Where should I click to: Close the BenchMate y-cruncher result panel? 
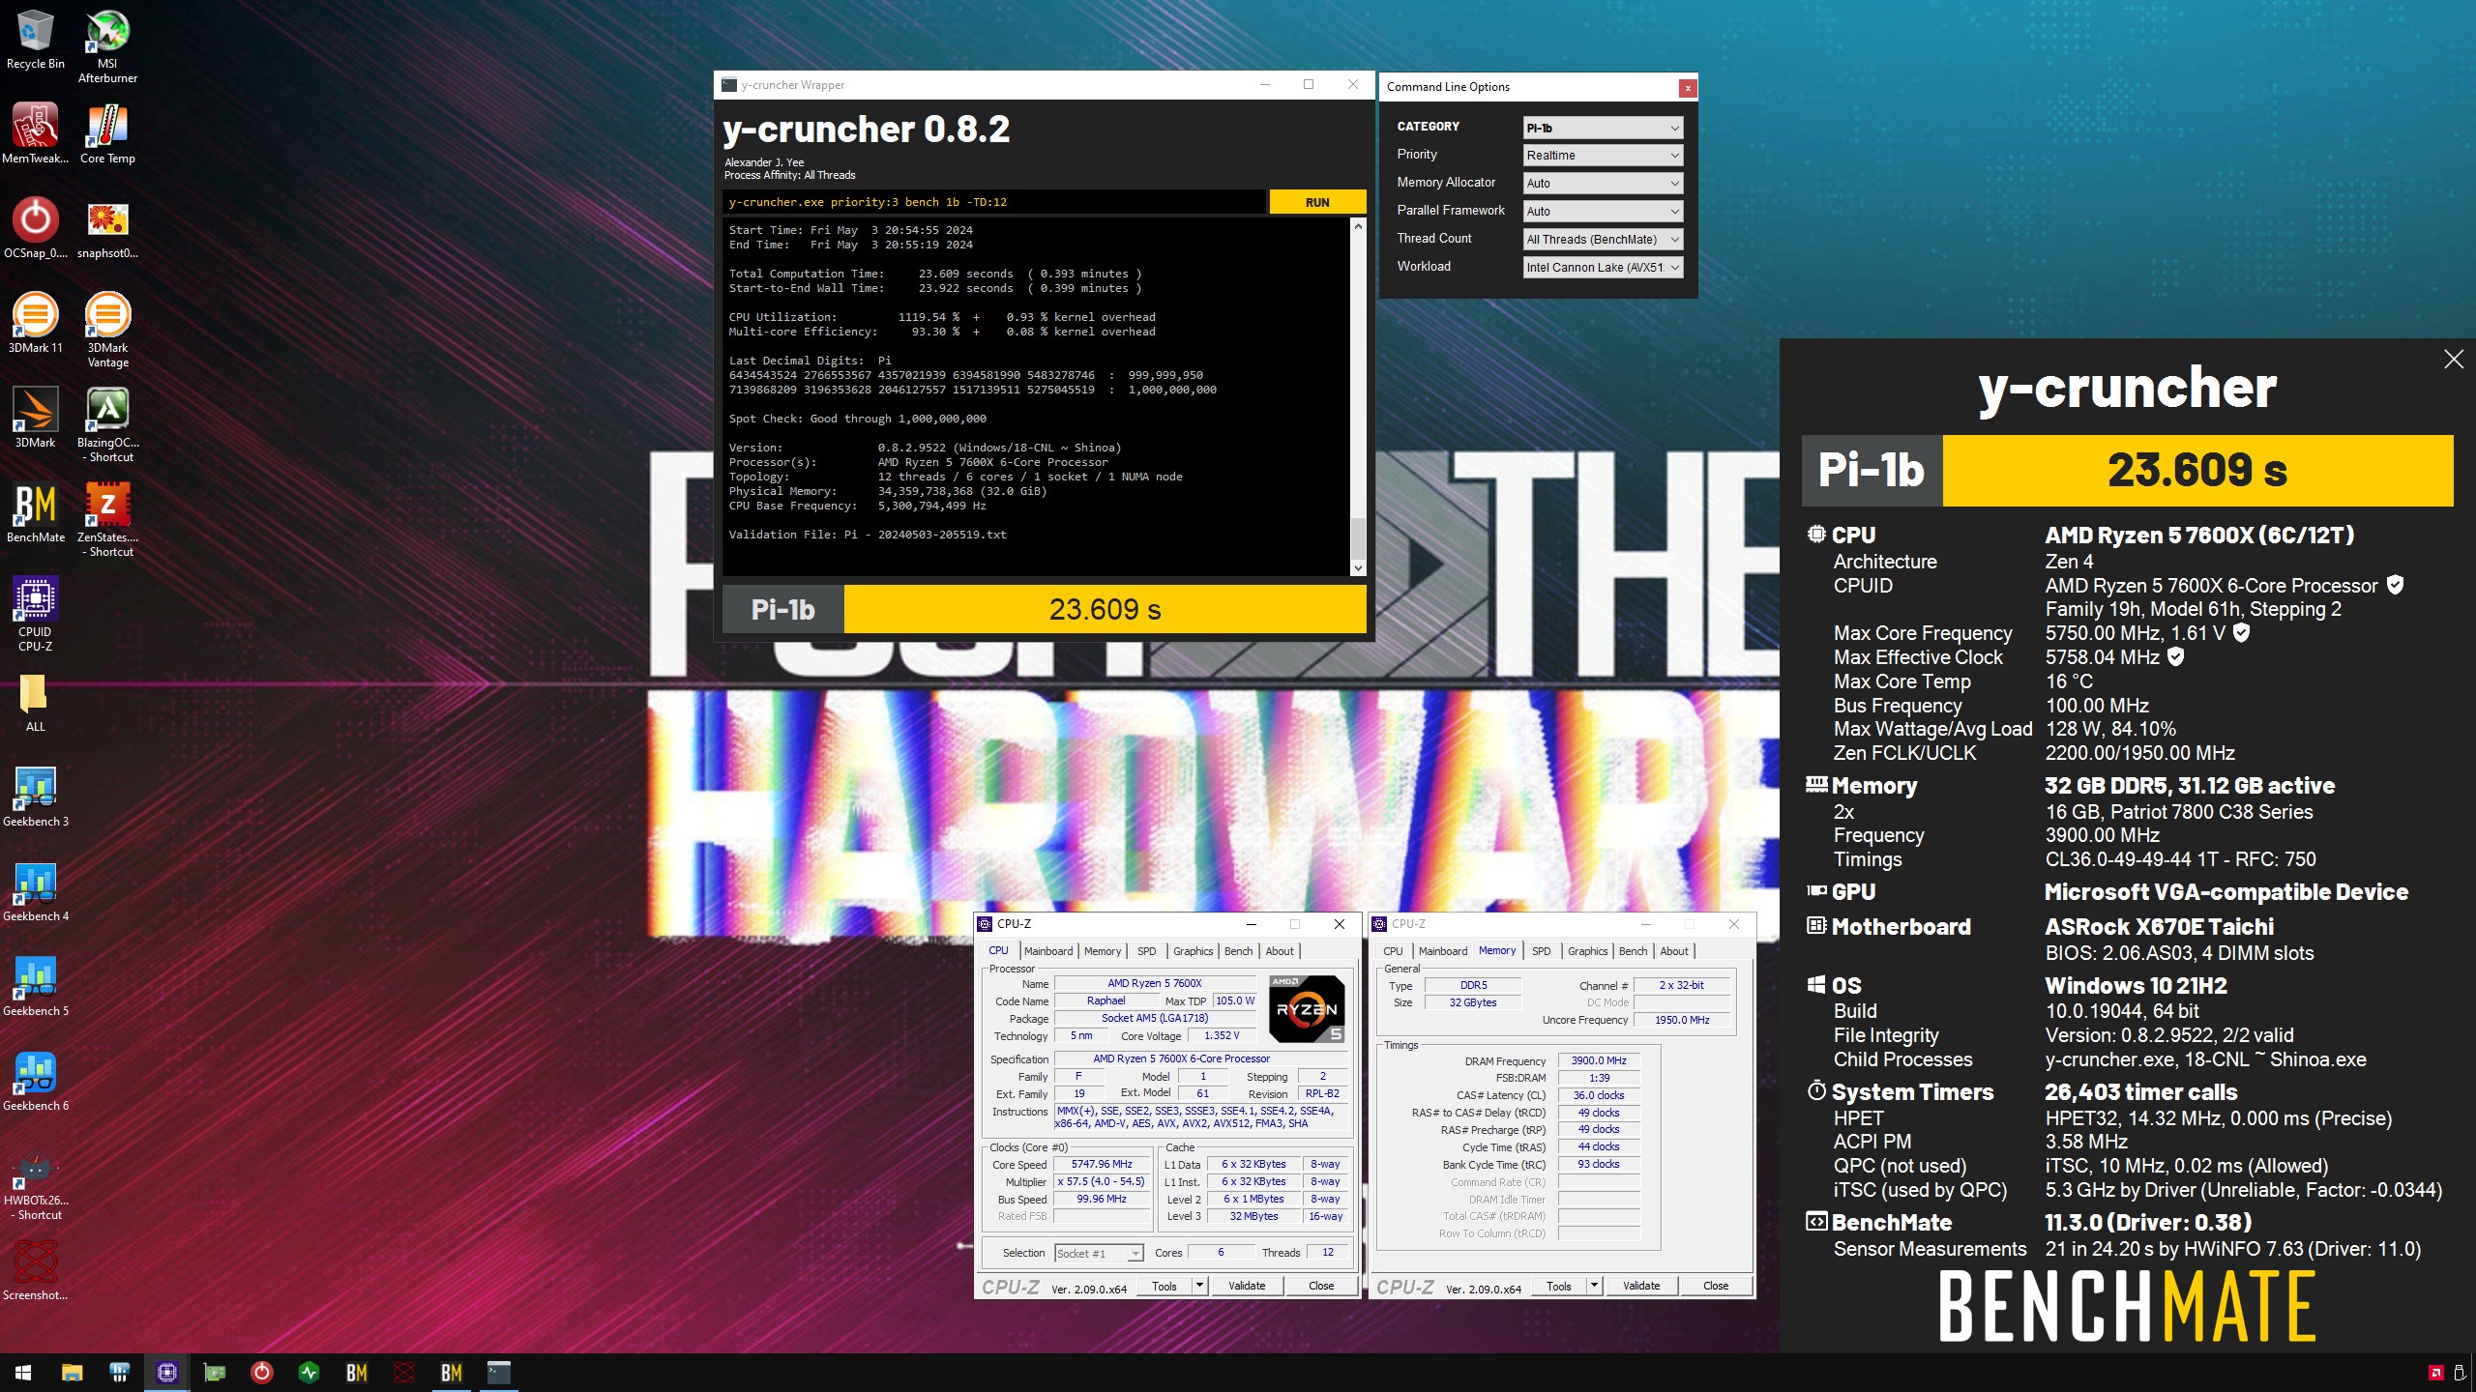click(2454, 360)
